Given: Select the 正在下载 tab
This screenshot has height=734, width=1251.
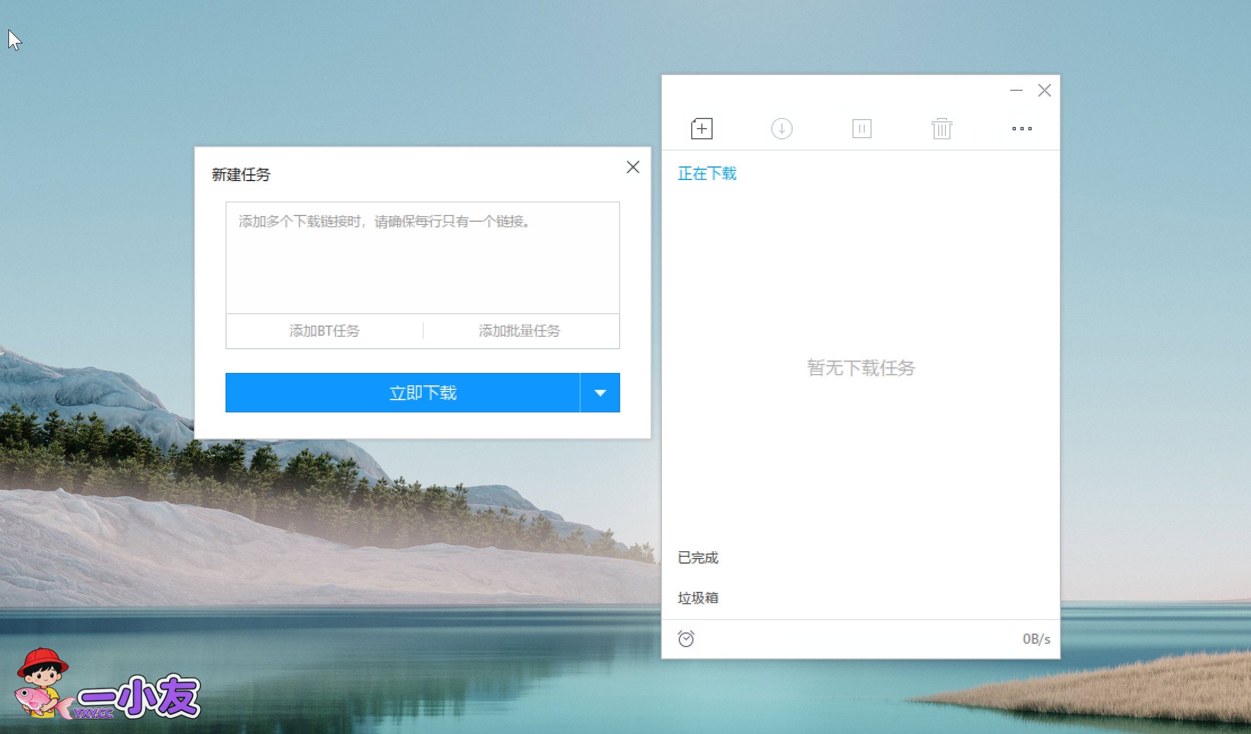Looking at the screenshot, I should tap(707, 174).
